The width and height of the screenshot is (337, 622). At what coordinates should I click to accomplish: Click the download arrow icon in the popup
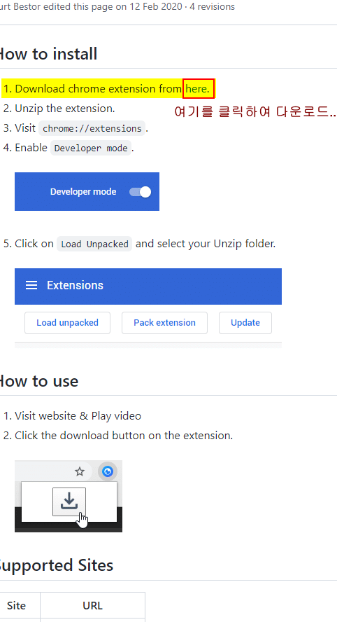pyautogui.click(x=69, y=502)
